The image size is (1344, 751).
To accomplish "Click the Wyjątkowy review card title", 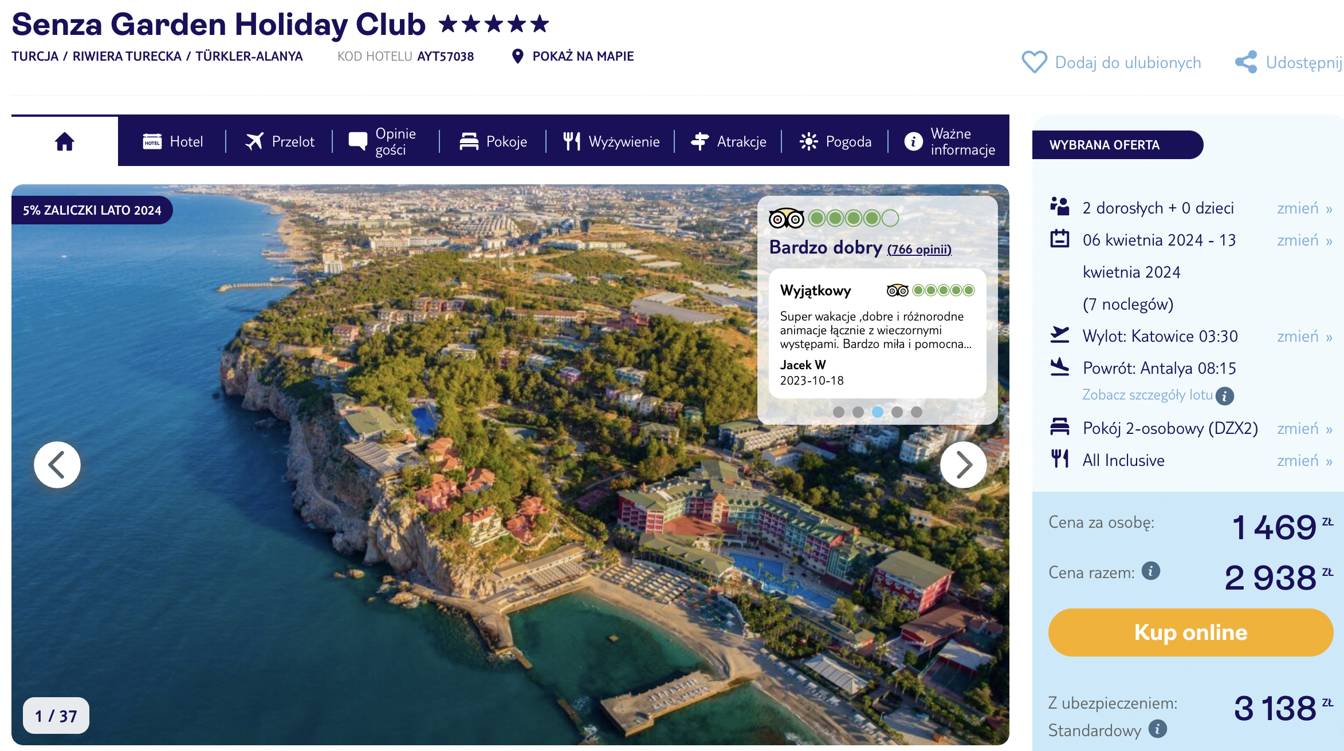I will pyautogui.click(x=816, y=291).
